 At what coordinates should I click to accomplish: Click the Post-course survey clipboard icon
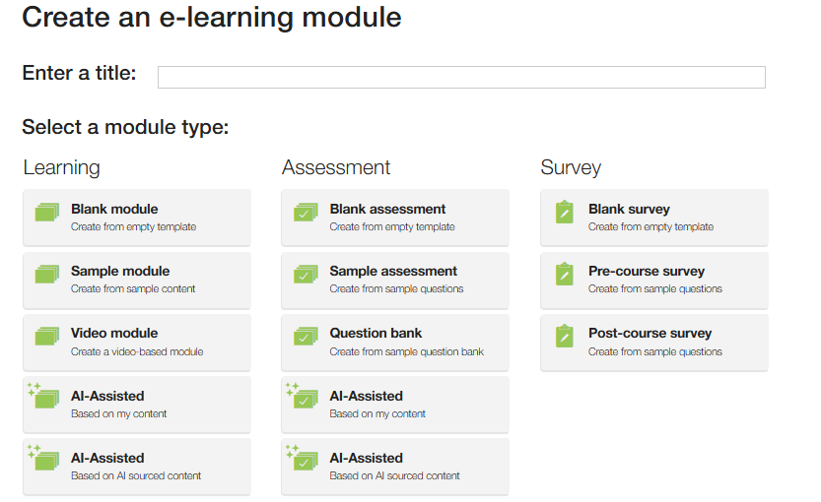pyautogui.click(x=564, y=337)
